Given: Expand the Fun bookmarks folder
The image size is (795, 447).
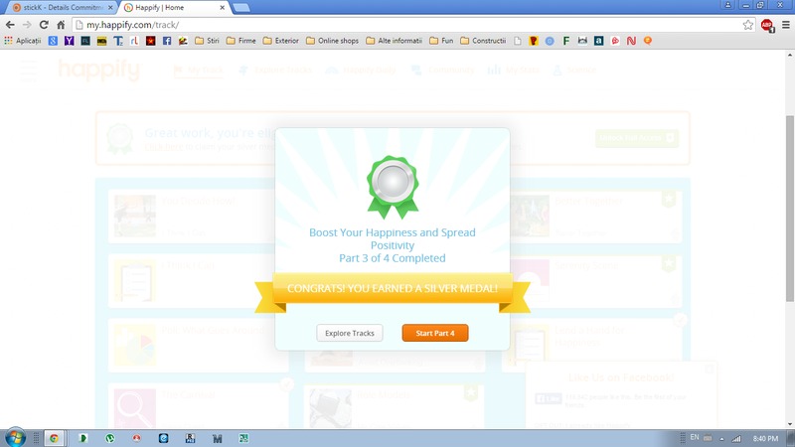Looking at the screenshot, I should pos(441,41).
